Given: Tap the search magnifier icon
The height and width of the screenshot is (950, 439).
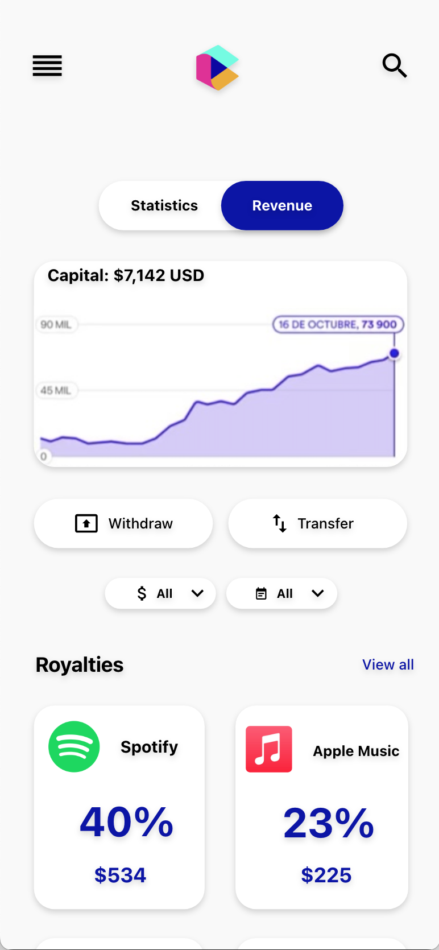Looking at the screenshot, I should (395, 66).
